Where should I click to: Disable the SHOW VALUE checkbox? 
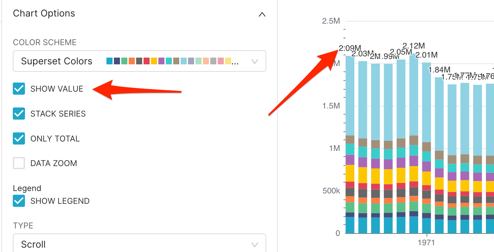point(19,89)
